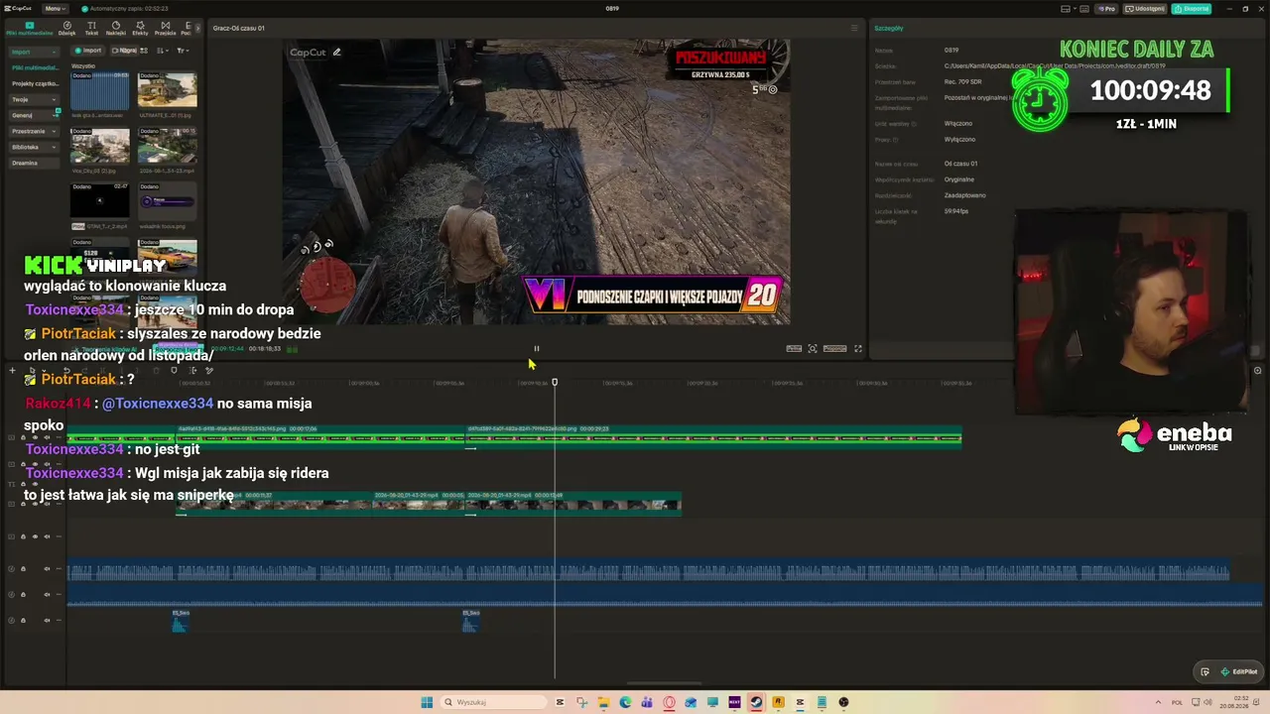The image size is (1270, 714).
Task: Select the Gracz-Oś czasu 01 tab
Action: pyautogui.click(x=238, y=28)
